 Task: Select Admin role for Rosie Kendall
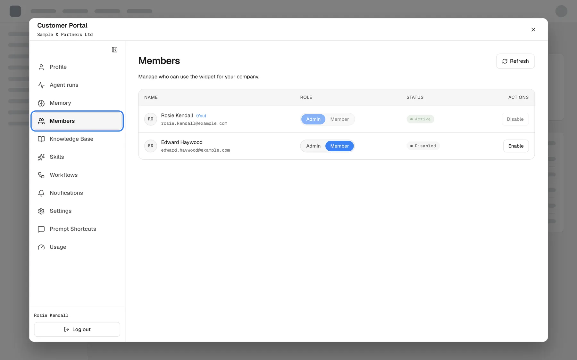tap(313, 119)
